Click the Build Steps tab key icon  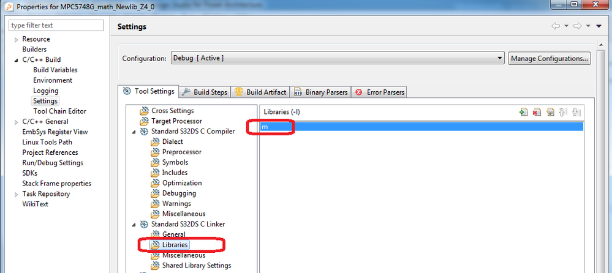tap(186, 92)
